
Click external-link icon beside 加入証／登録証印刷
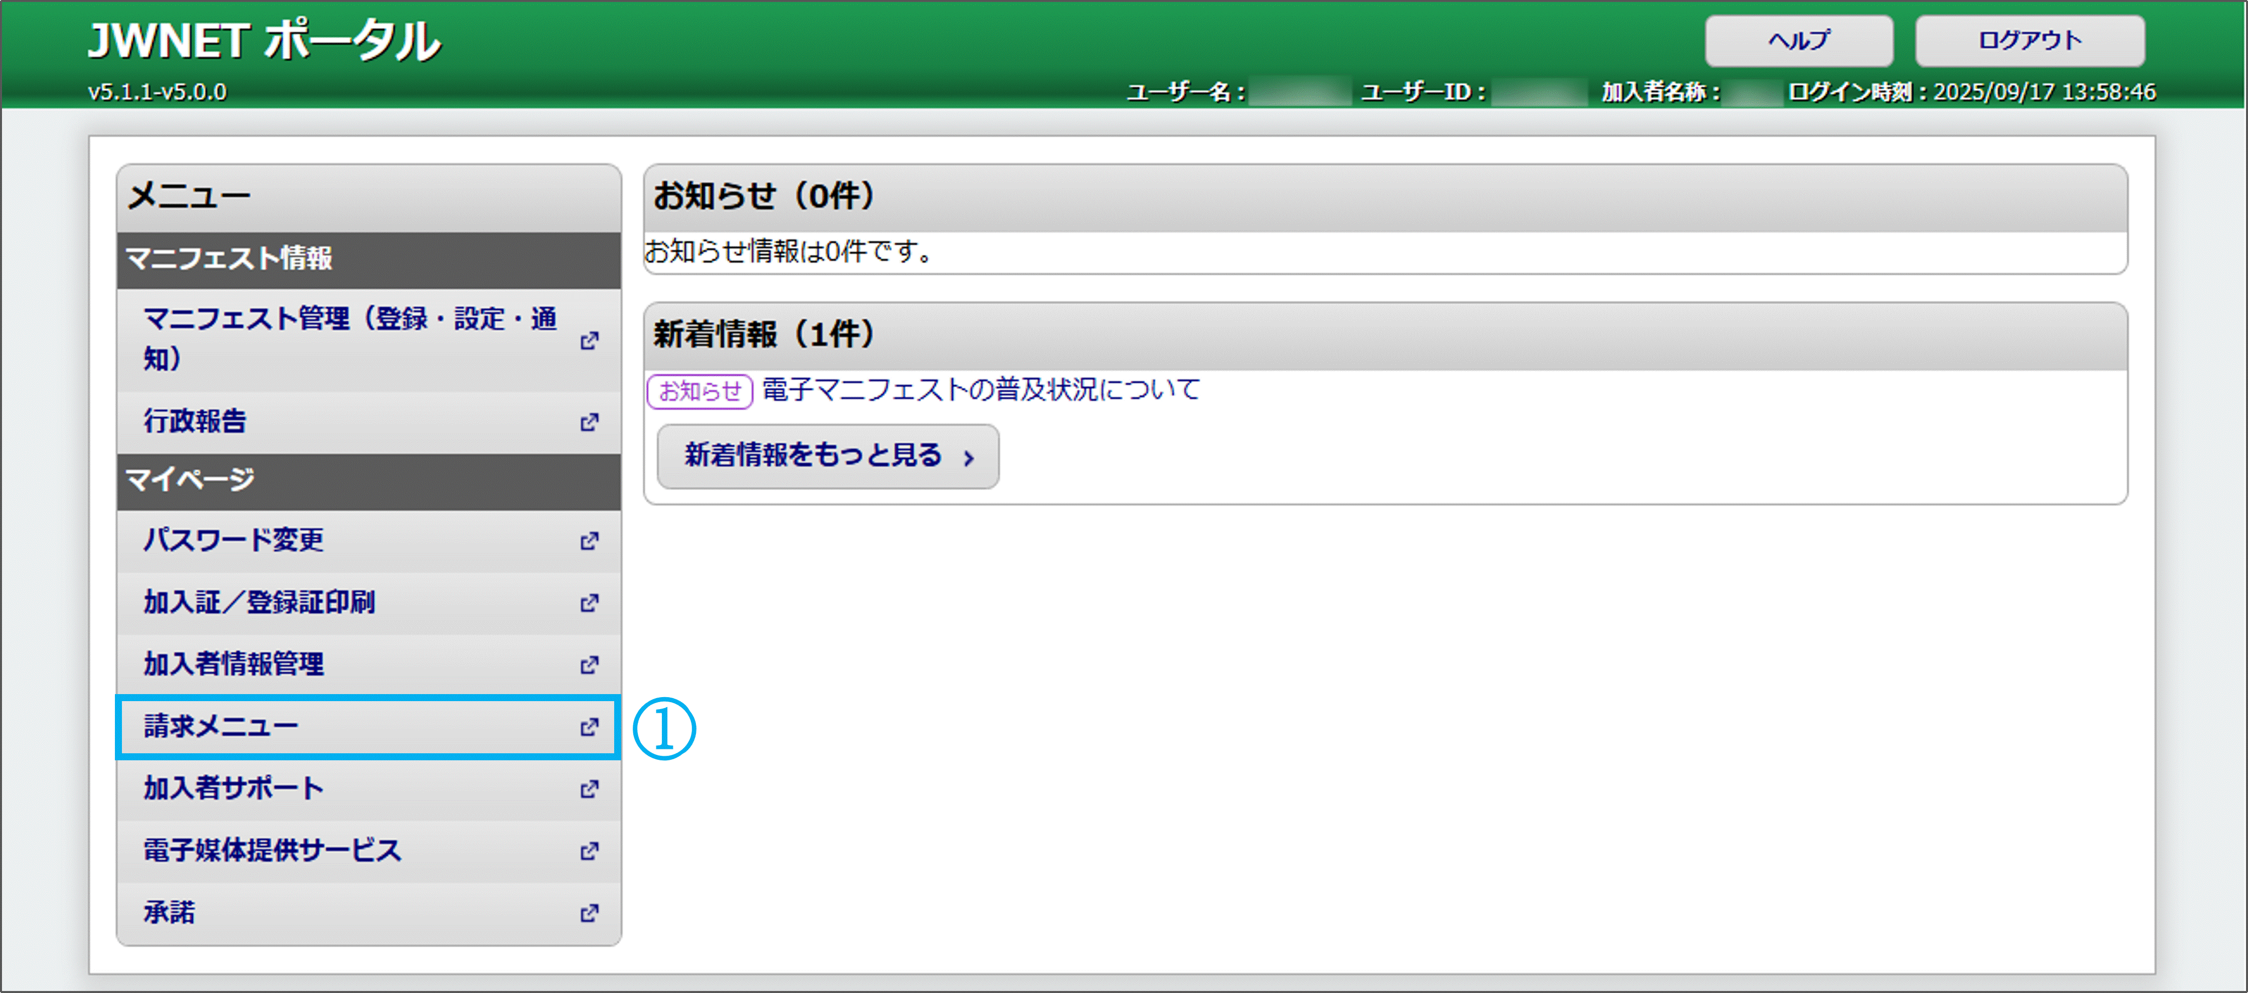pos(589,603)
